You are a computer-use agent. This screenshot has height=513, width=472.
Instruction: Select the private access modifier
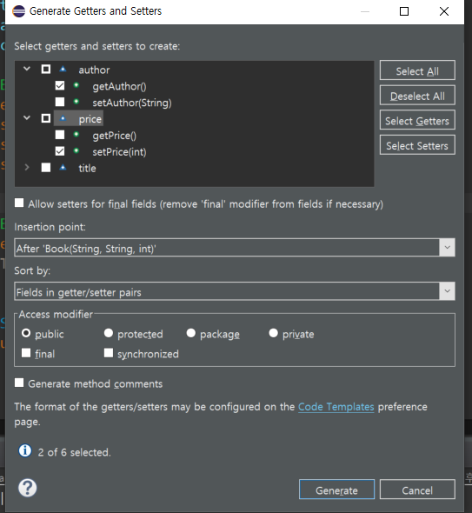click(273, 333)
